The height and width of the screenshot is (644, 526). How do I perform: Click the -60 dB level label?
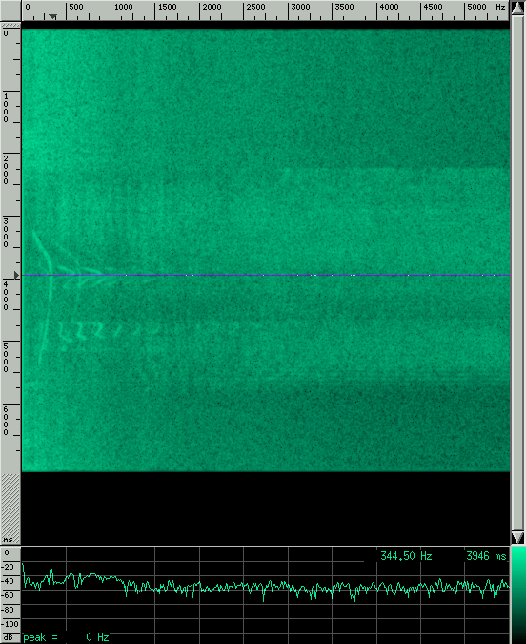(x=9, y=595)
